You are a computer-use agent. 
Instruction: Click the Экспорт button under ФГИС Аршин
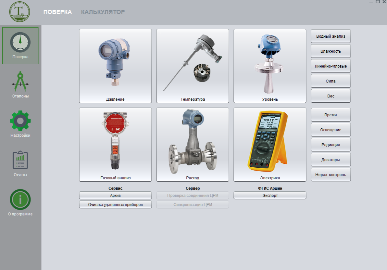[270, 195]
